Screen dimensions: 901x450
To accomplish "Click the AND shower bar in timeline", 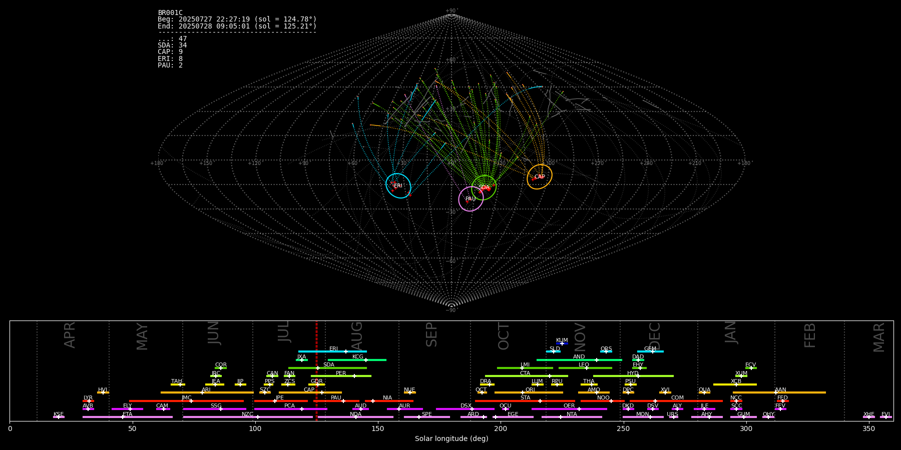I will (x=579, y=360).
